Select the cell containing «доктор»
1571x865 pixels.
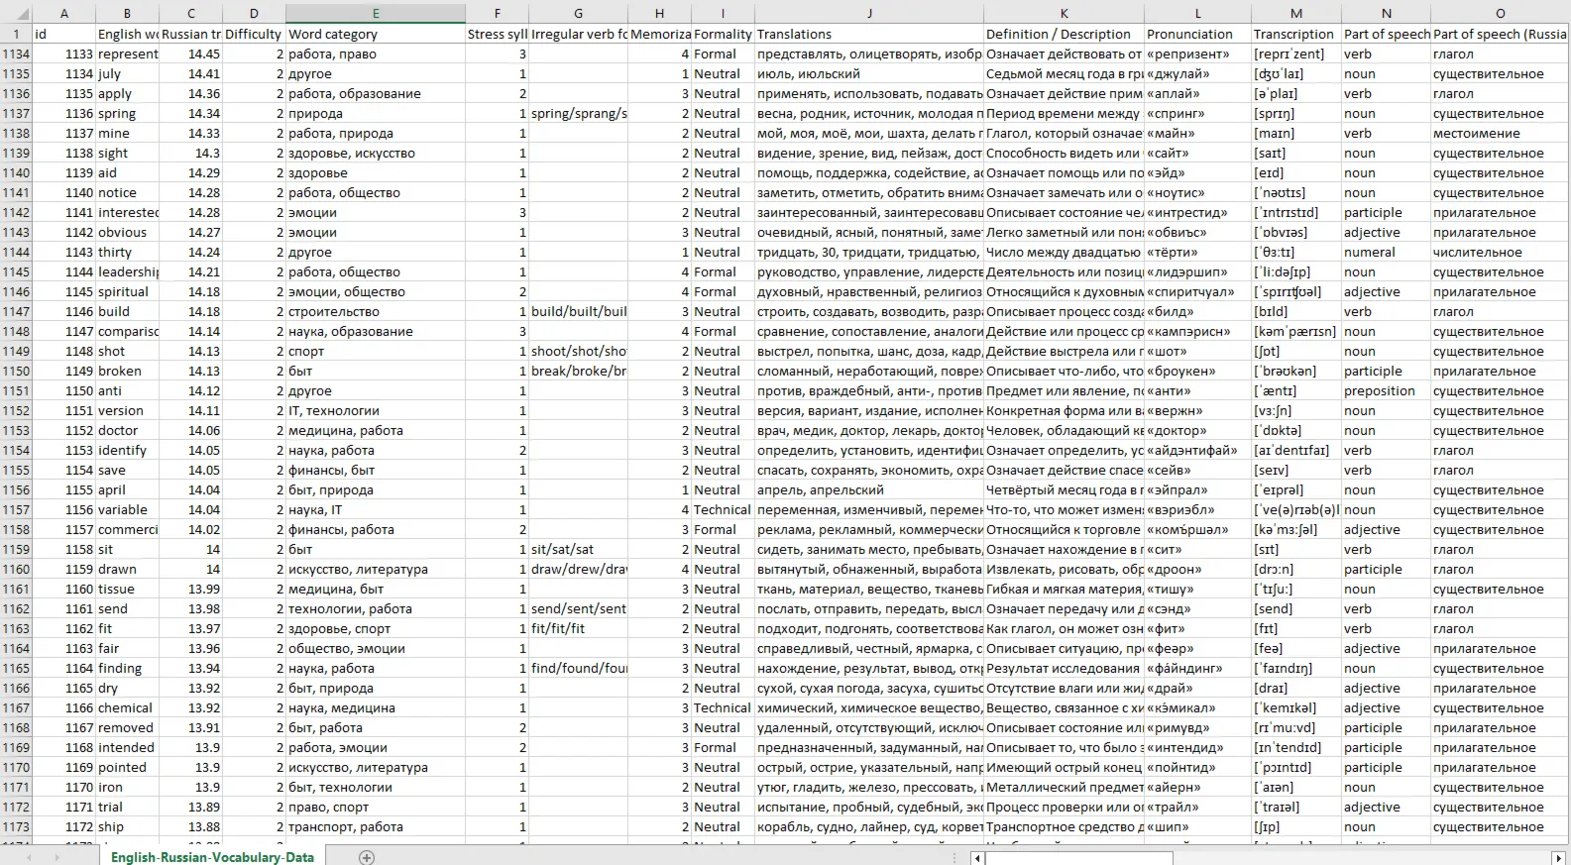pyautogui.click(x=1197, y=430)
